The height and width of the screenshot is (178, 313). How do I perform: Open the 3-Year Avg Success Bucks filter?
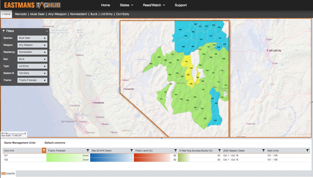(219, 150)
